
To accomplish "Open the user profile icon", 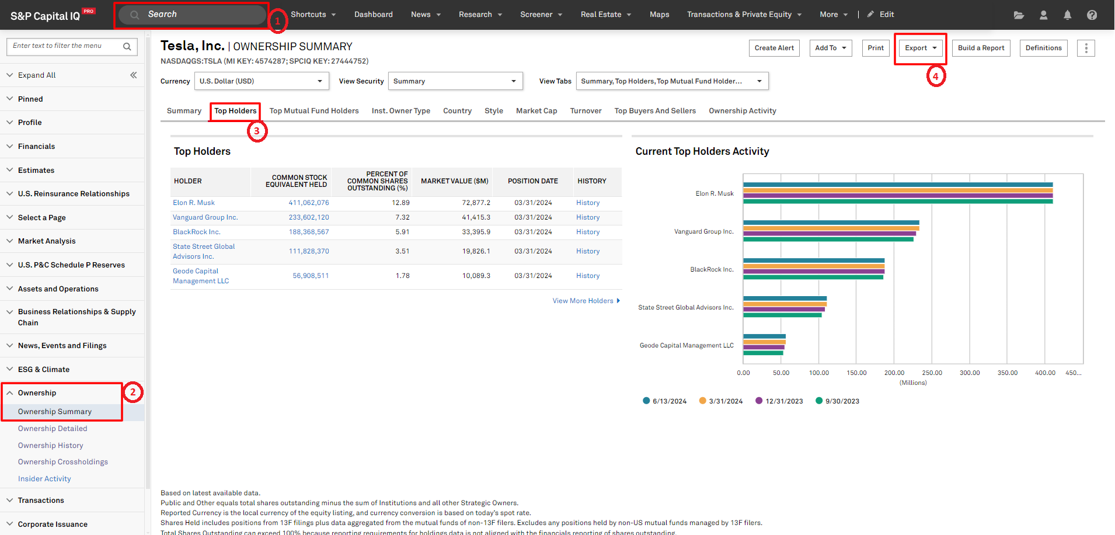I will coord(1043,15).
